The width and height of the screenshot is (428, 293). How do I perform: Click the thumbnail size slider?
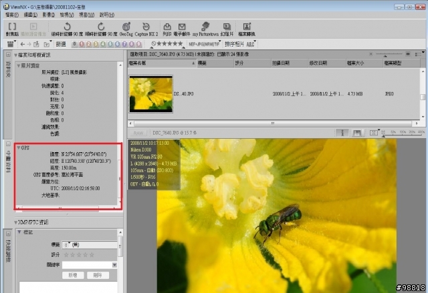tap(389, 55)
